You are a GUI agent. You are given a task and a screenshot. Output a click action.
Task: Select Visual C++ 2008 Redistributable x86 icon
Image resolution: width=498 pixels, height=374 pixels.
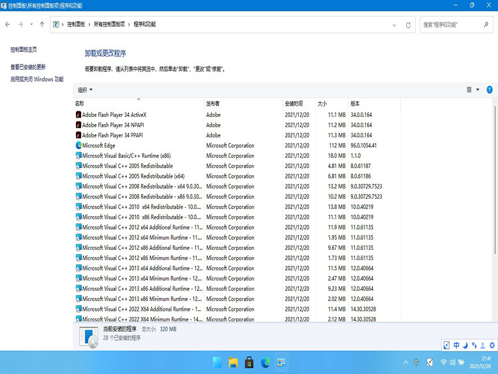tap(79, 196)
